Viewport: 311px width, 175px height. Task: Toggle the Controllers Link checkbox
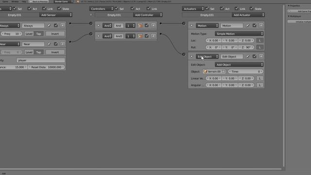tap(149, 9)
